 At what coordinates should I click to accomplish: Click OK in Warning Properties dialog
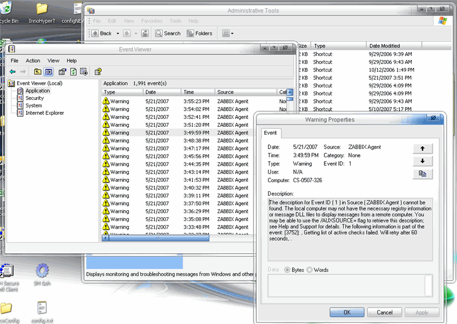(x=347, y=313)
